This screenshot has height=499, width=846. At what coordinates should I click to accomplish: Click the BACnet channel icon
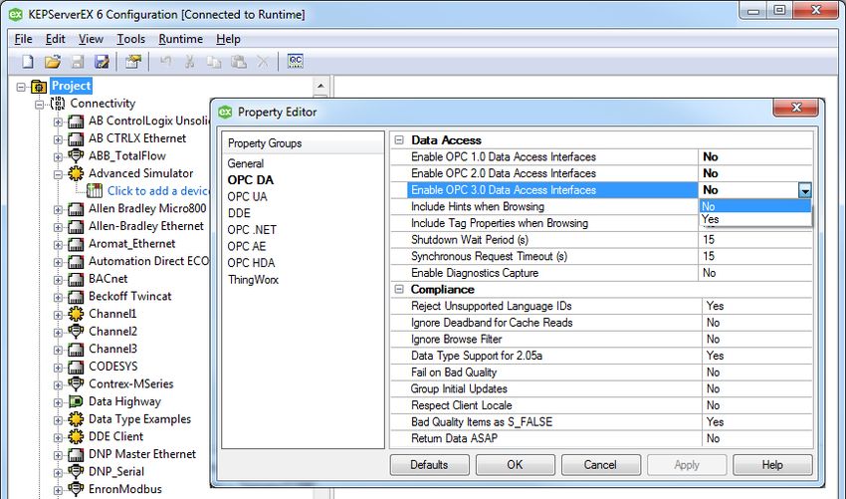(76, 279)
